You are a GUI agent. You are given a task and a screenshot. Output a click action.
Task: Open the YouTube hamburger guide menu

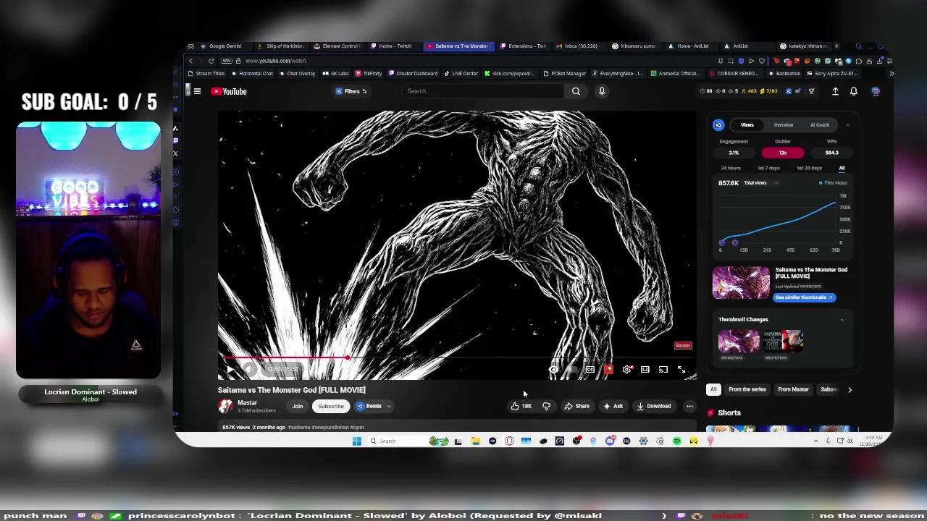click(197, 91)
